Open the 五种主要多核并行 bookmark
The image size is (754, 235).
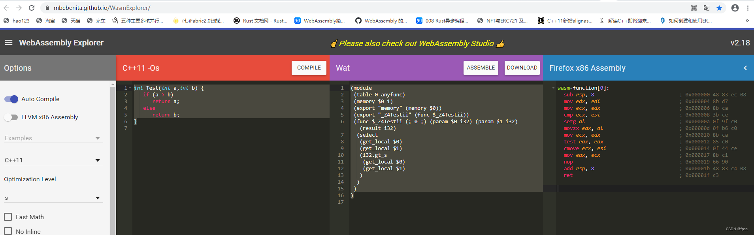point(138,21)
